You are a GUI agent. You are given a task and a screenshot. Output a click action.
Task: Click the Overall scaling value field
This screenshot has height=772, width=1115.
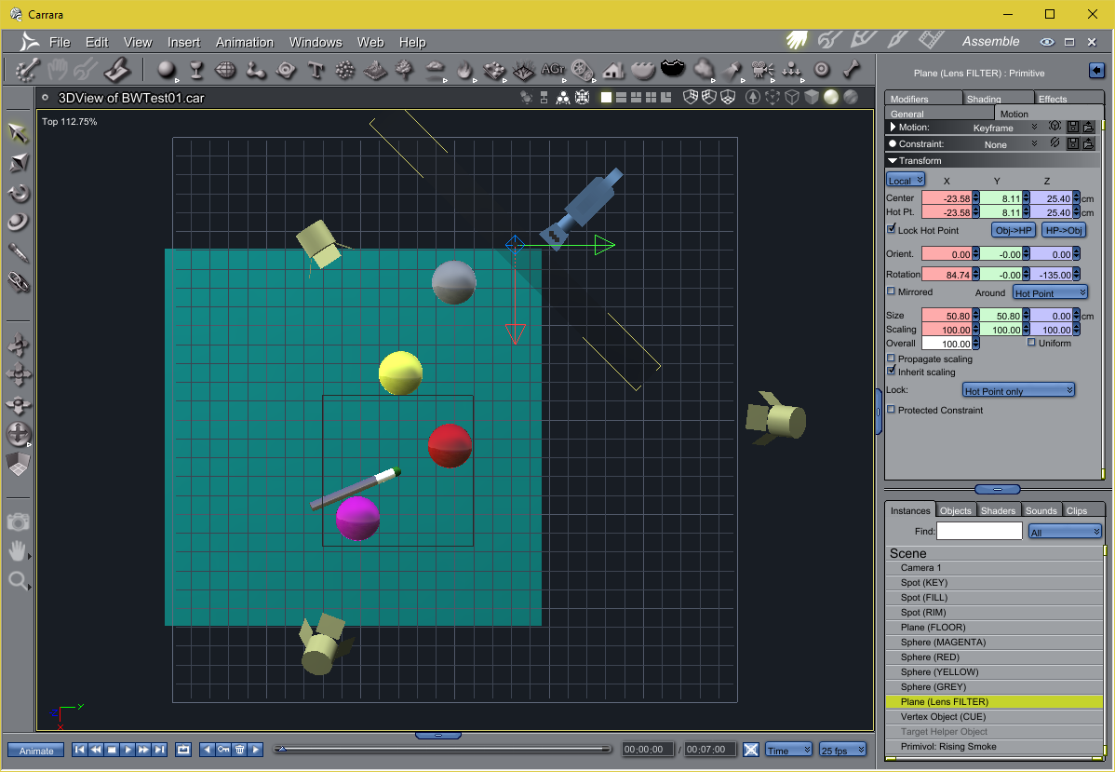click(947, 343)
